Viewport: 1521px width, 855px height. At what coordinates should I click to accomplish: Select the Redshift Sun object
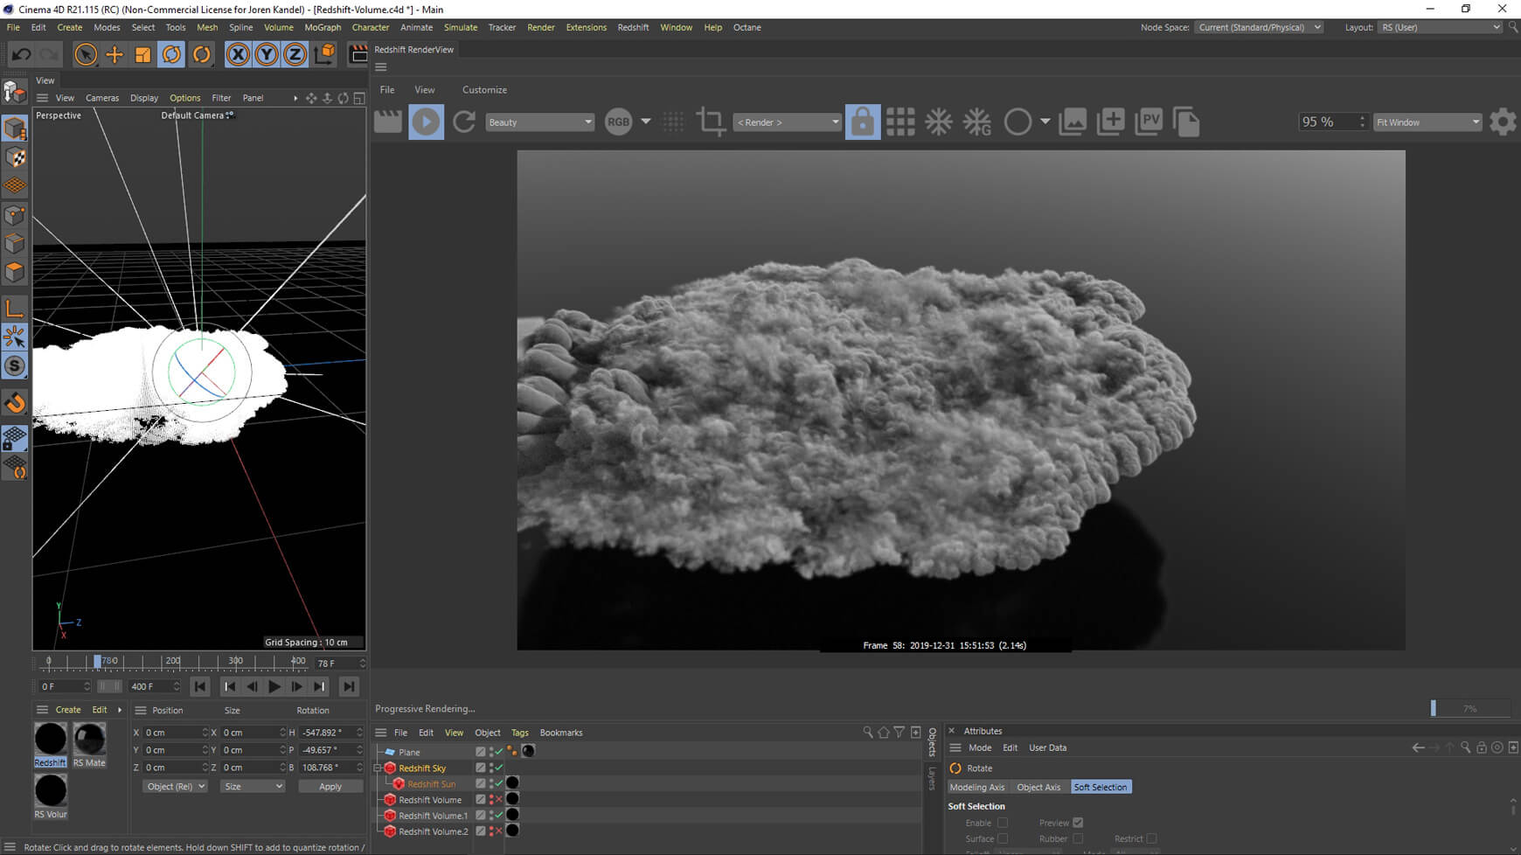click(431, 784)
